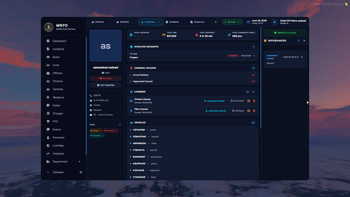The image size is (350, 197).
Task: Toggle the On Duty status dropdown
Action: (232, 22)
